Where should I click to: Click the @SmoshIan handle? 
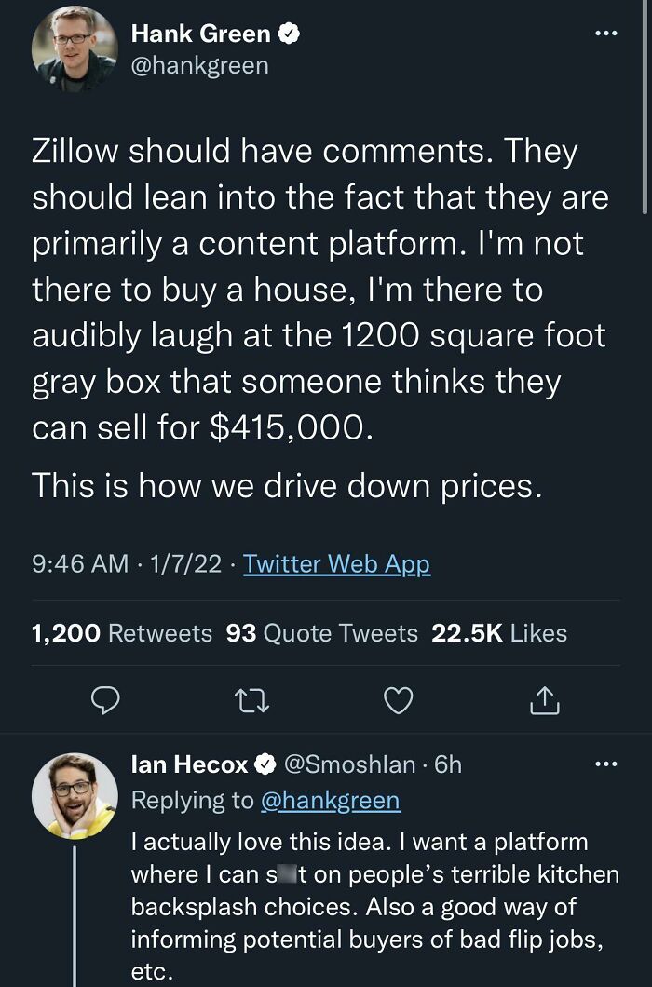click(348, 764)
